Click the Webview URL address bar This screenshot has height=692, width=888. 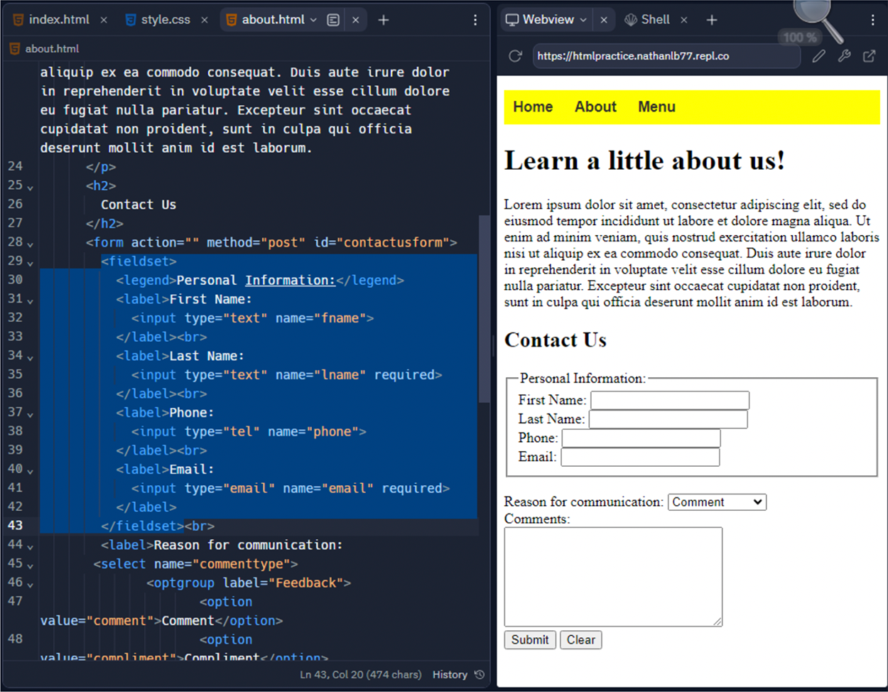click(x=666, y=56)
